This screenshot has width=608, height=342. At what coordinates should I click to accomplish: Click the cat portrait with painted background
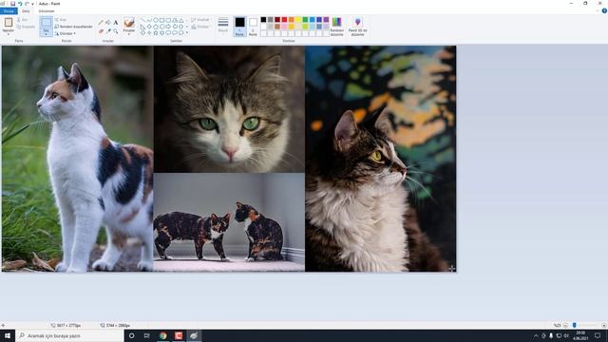click(380, 159)
